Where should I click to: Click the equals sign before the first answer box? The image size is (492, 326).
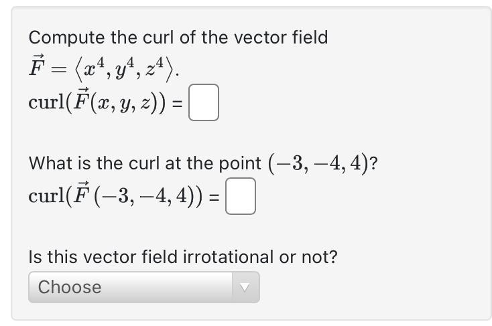pyautogui.click(x=177, y=104)
